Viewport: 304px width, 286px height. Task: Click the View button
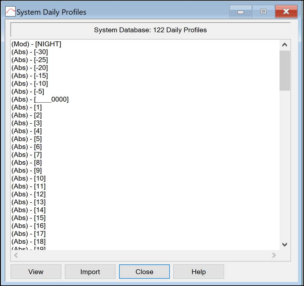point(36,272)
